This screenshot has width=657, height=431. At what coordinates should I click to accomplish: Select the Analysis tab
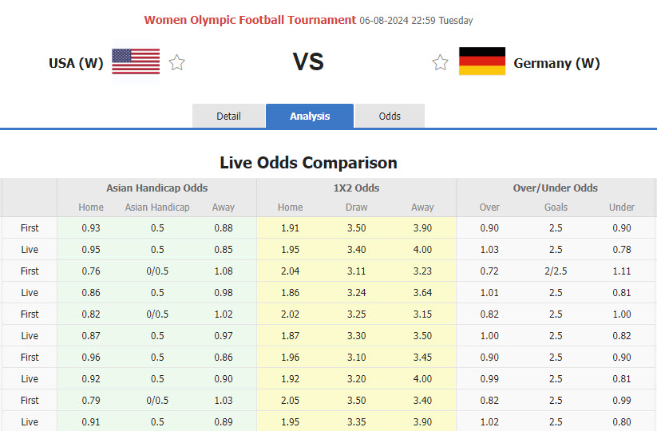coord(310,116)
